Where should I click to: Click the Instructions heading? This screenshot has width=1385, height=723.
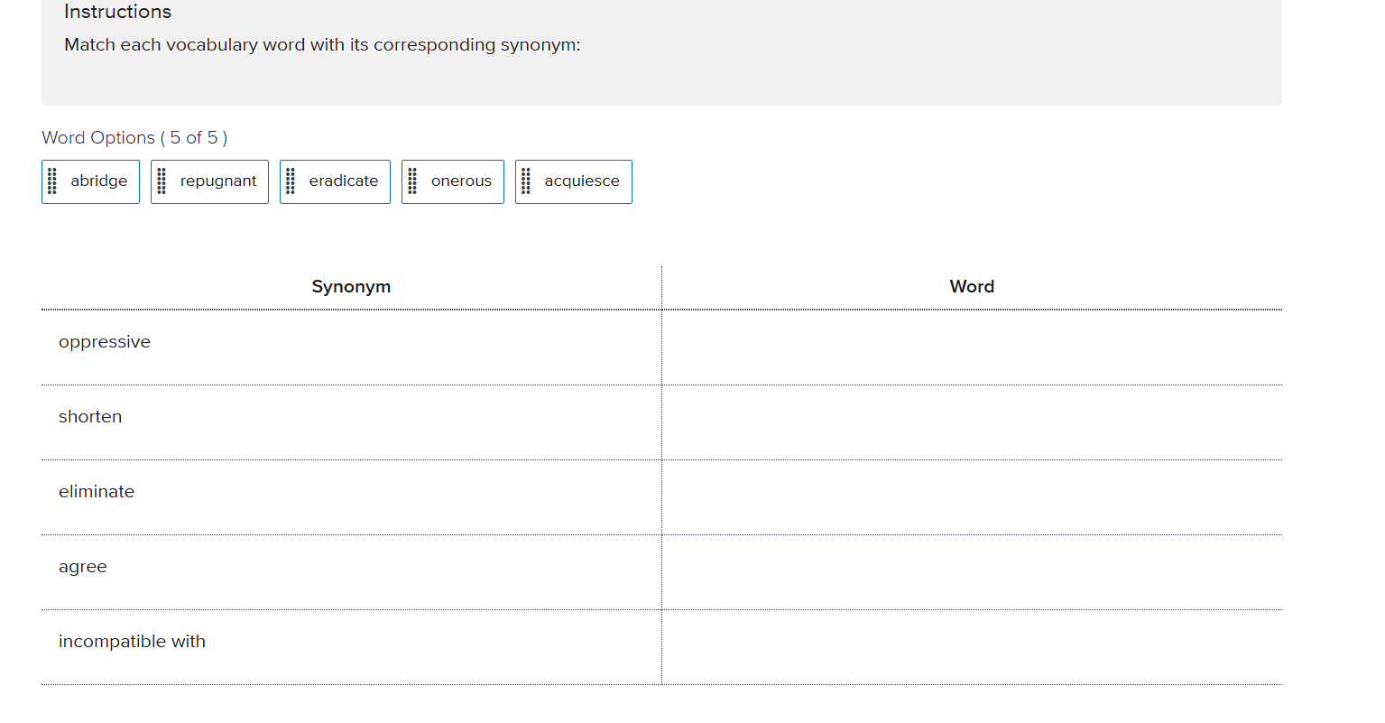click(117, 12)
